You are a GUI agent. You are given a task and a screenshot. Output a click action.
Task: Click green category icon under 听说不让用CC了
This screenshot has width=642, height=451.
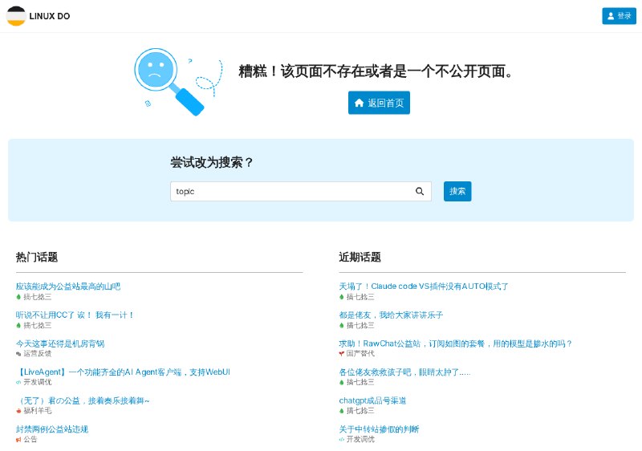coord(18,325)
